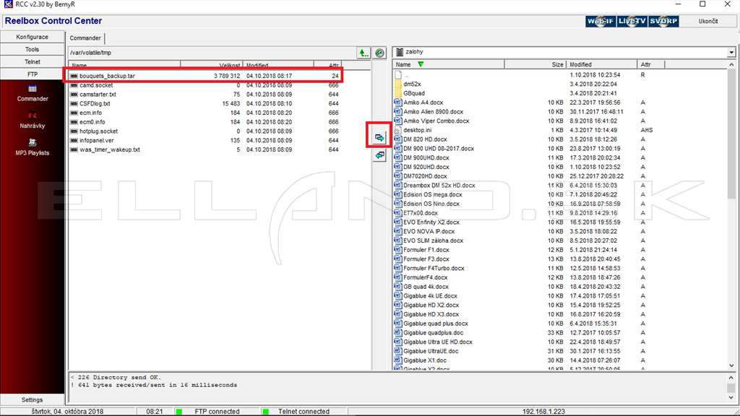Click the Settings button at sidebar bottom
740x416 pixels.
click(32, 399)
